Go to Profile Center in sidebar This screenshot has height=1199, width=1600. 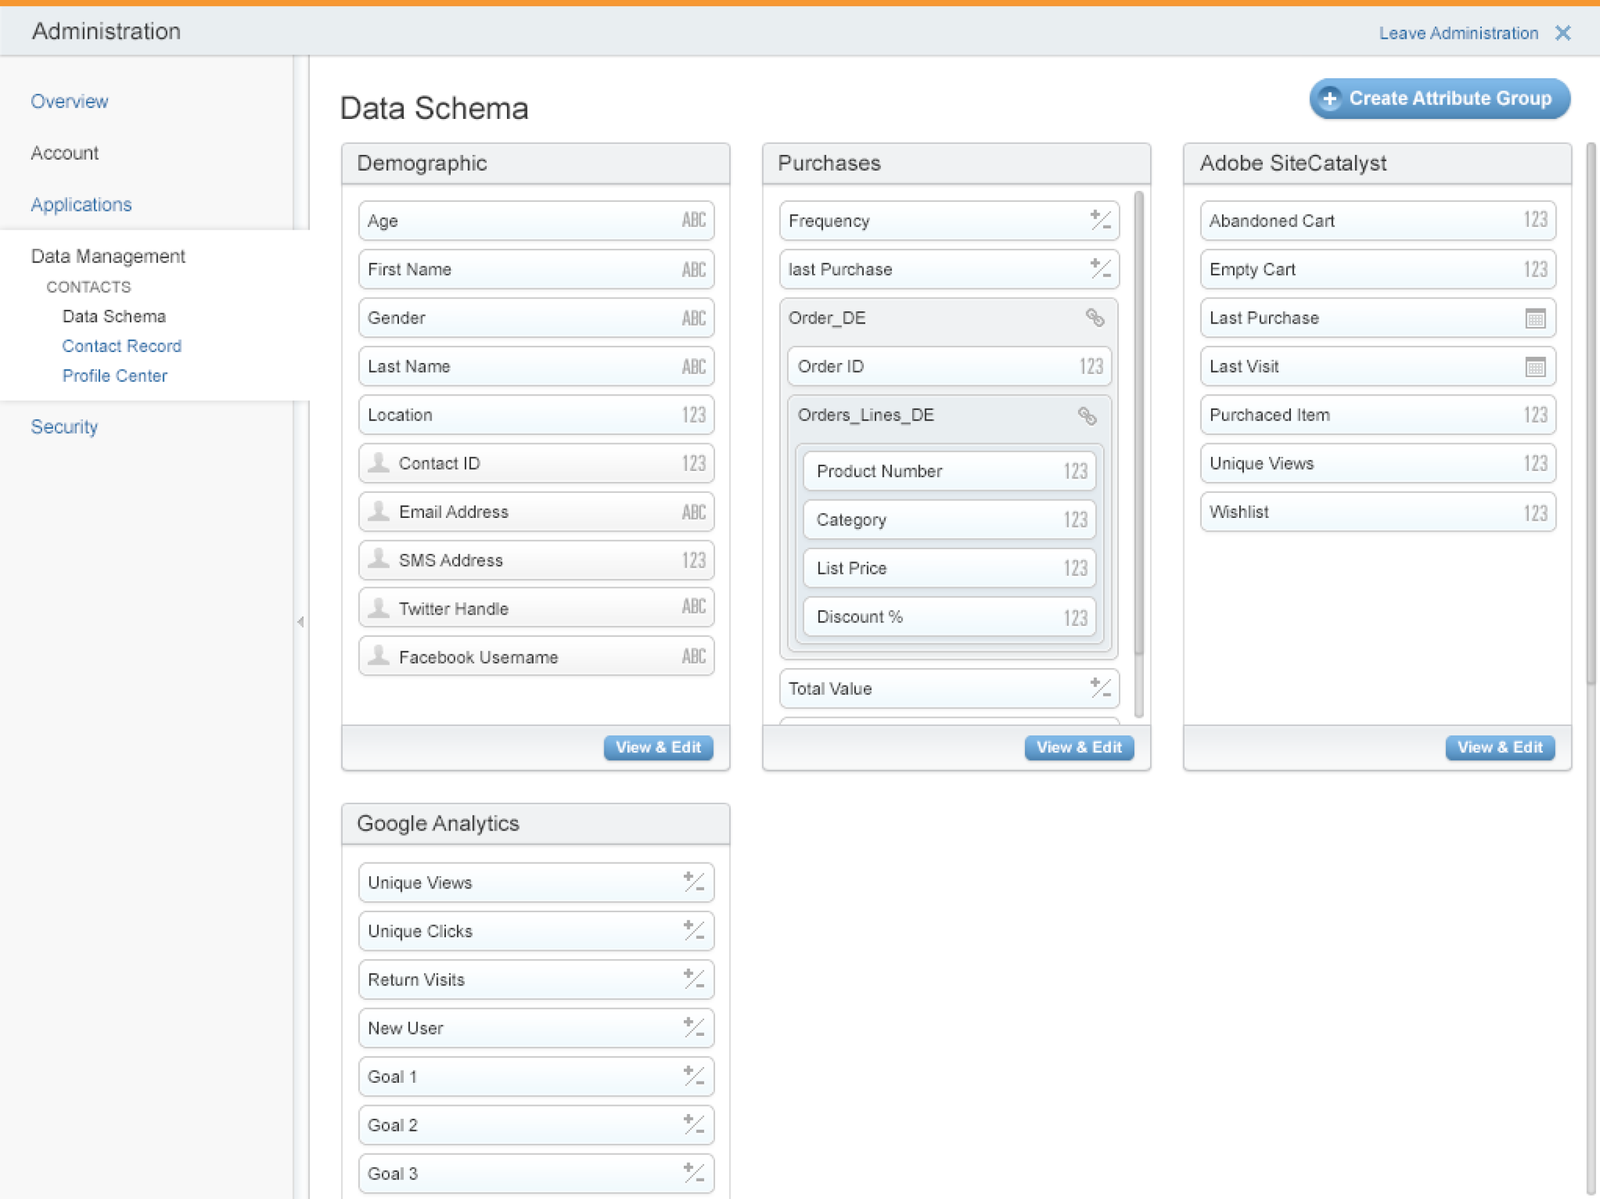pyautogui.click(x=114, y=375)
